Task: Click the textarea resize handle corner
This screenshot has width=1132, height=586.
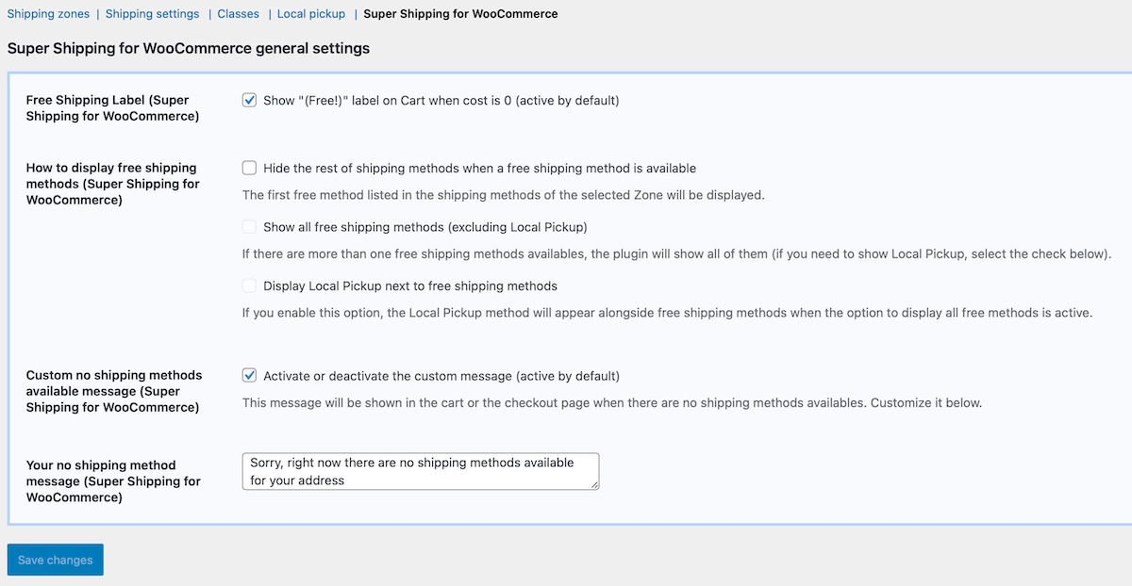Action: pos(594,485)
